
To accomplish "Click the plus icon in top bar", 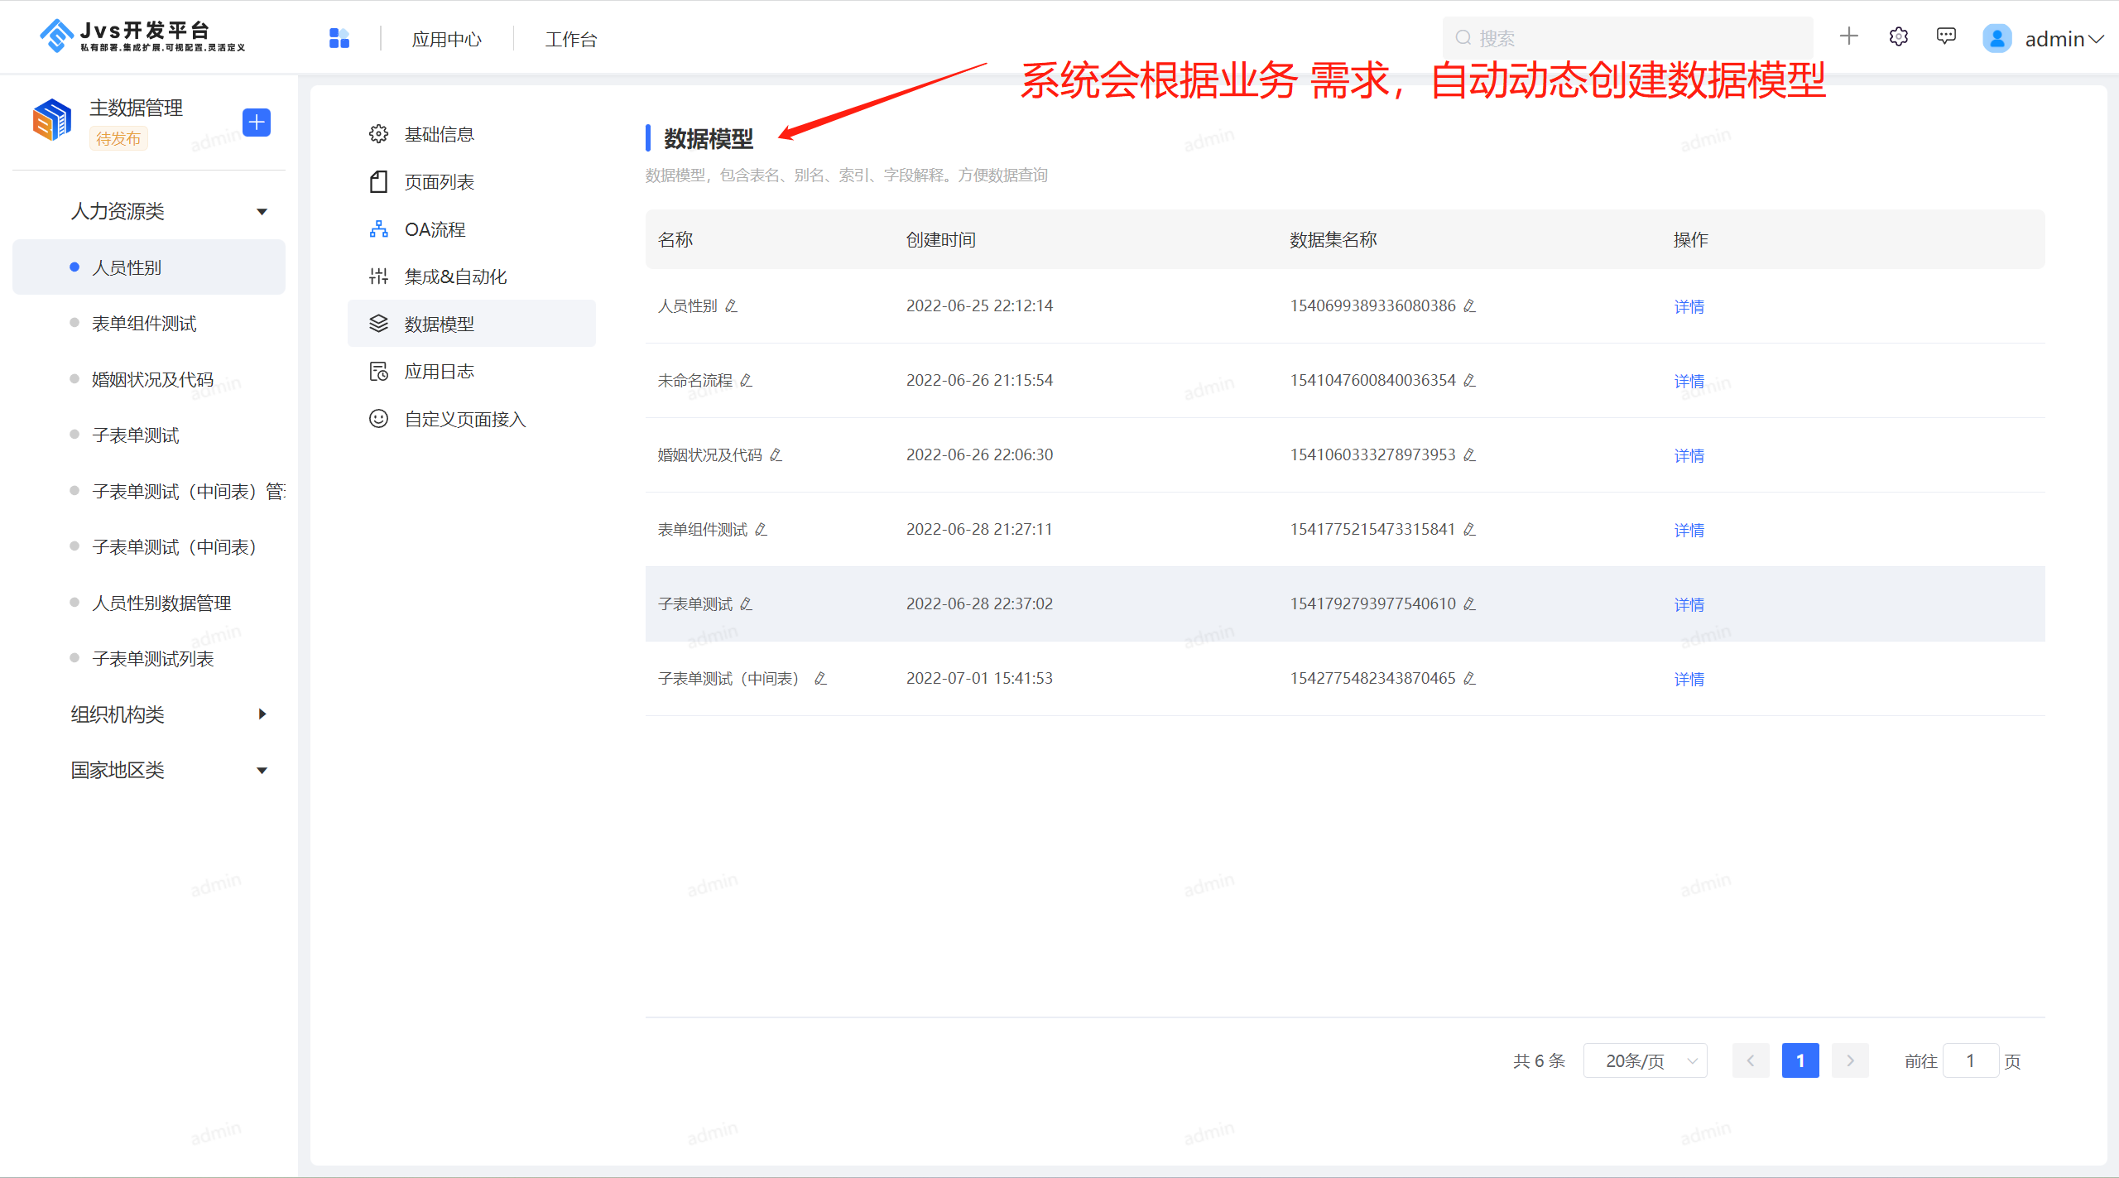I will point(1849,36).
